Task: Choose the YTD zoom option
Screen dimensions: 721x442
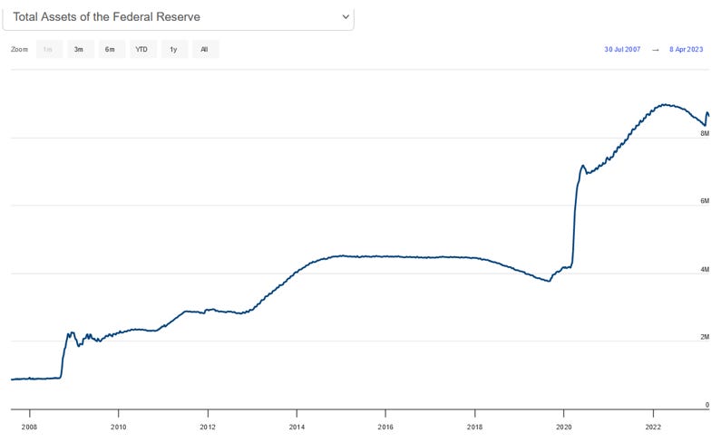Action: 141,49
